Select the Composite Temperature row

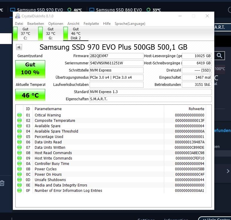pyautogui.click(x=111, y=120)
